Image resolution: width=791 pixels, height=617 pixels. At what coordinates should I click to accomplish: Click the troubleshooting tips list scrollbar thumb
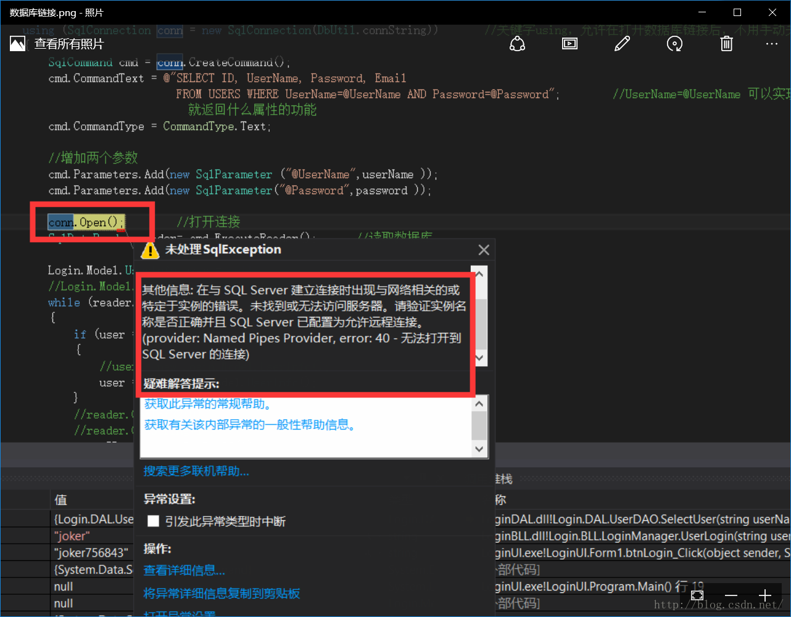click(x=480, y=425)
